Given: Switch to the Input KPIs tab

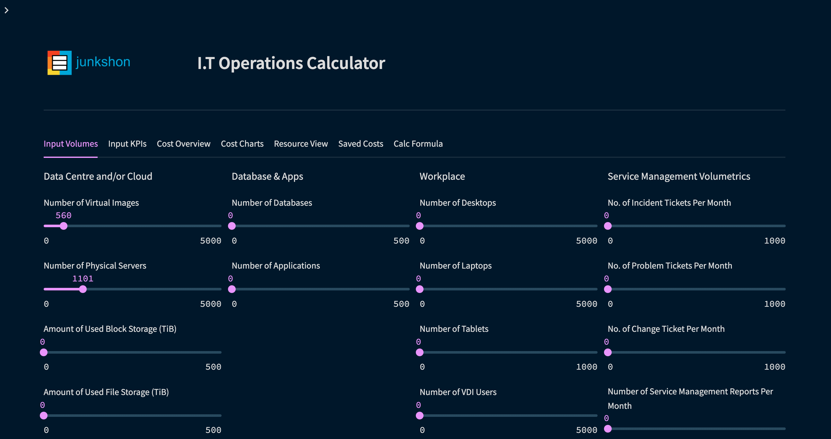Looking at the screenshot, I should [x=127, y=144].
